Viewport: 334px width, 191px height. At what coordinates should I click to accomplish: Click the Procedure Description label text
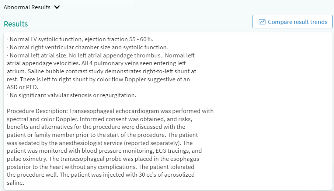37,111
